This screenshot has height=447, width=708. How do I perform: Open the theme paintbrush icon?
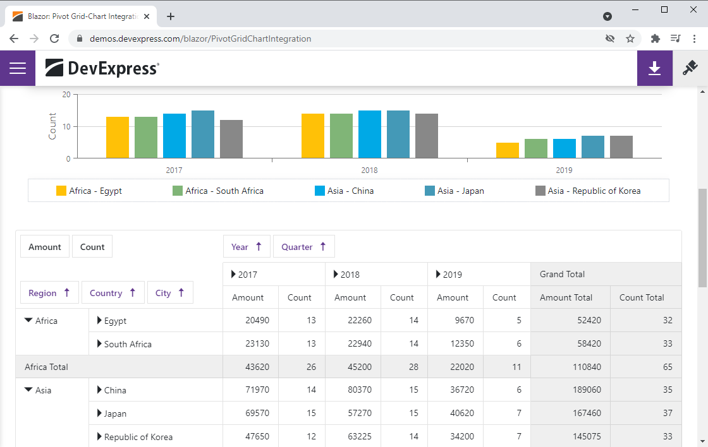click(690, 68)
